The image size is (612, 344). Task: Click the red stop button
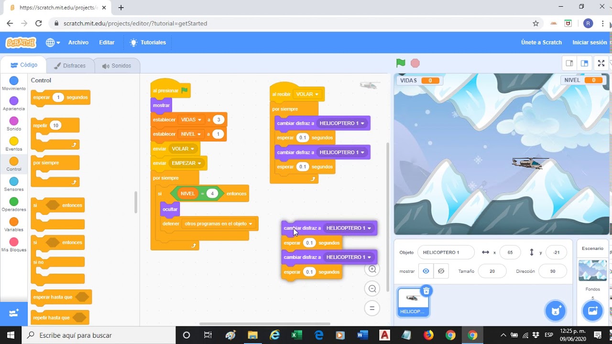[415, 63]
